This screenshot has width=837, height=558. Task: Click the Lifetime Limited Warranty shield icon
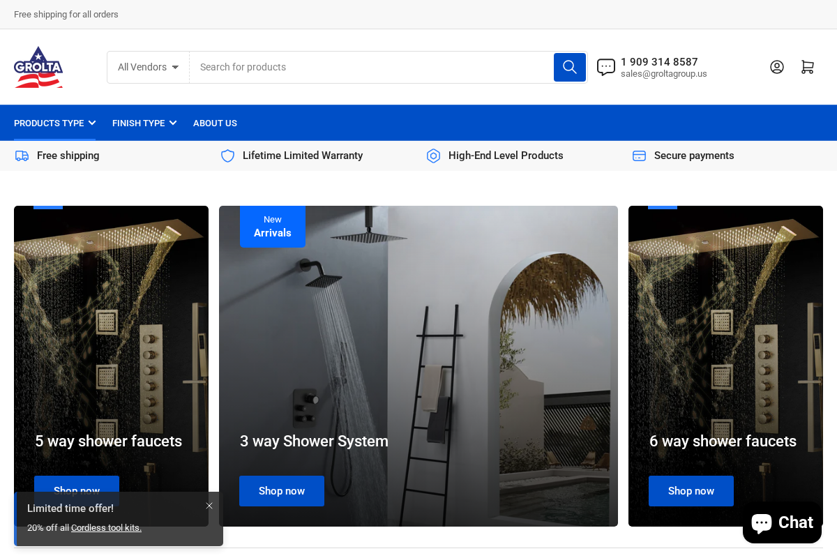click(227, 156)
